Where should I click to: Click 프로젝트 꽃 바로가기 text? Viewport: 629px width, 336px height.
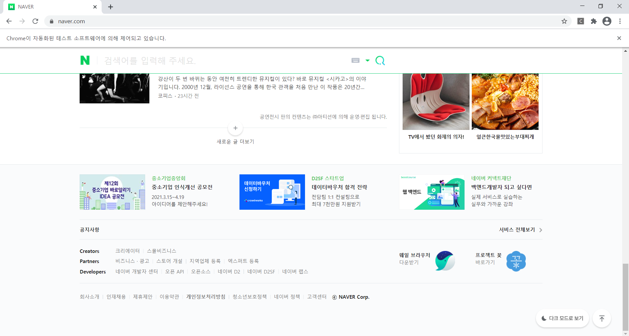[x=488, y=258]
